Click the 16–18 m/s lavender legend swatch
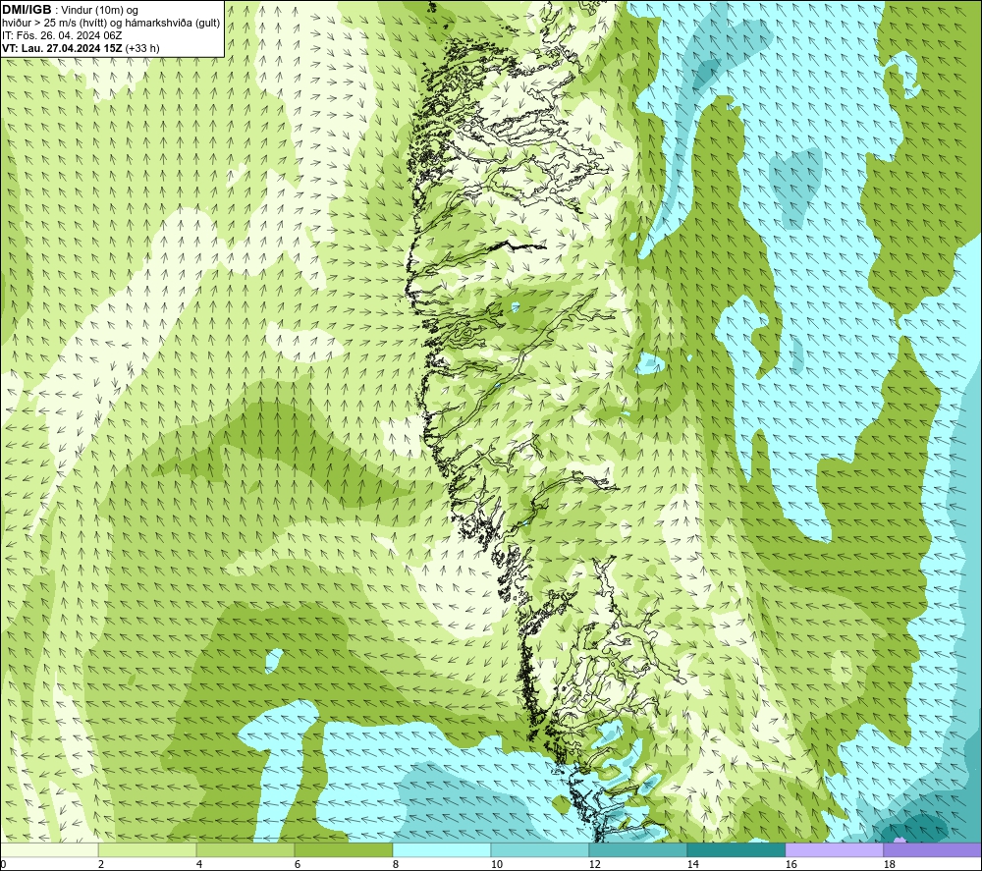982x871 pixels. click(x=834, y=849)
